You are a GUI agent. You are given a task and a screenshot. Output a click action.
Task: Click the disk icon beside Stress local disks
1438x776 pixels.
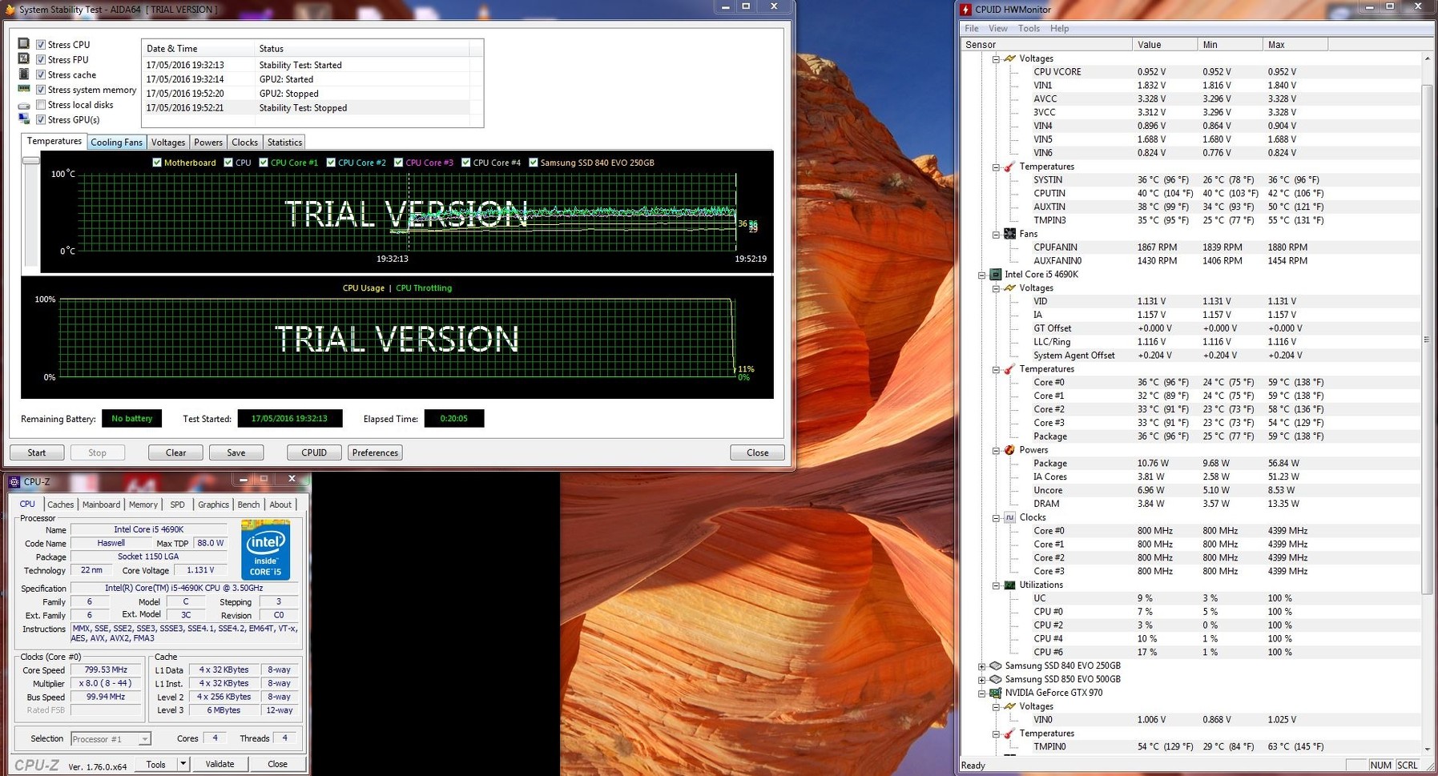(x=24, y=105)
